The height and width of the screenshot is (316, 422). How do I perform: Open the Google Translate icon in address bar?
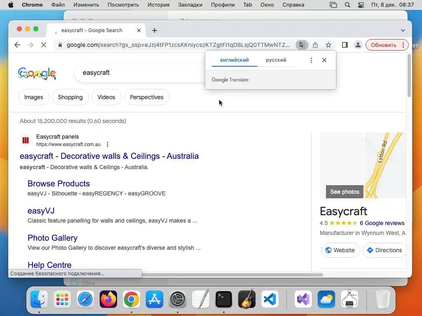coord(302,45)
